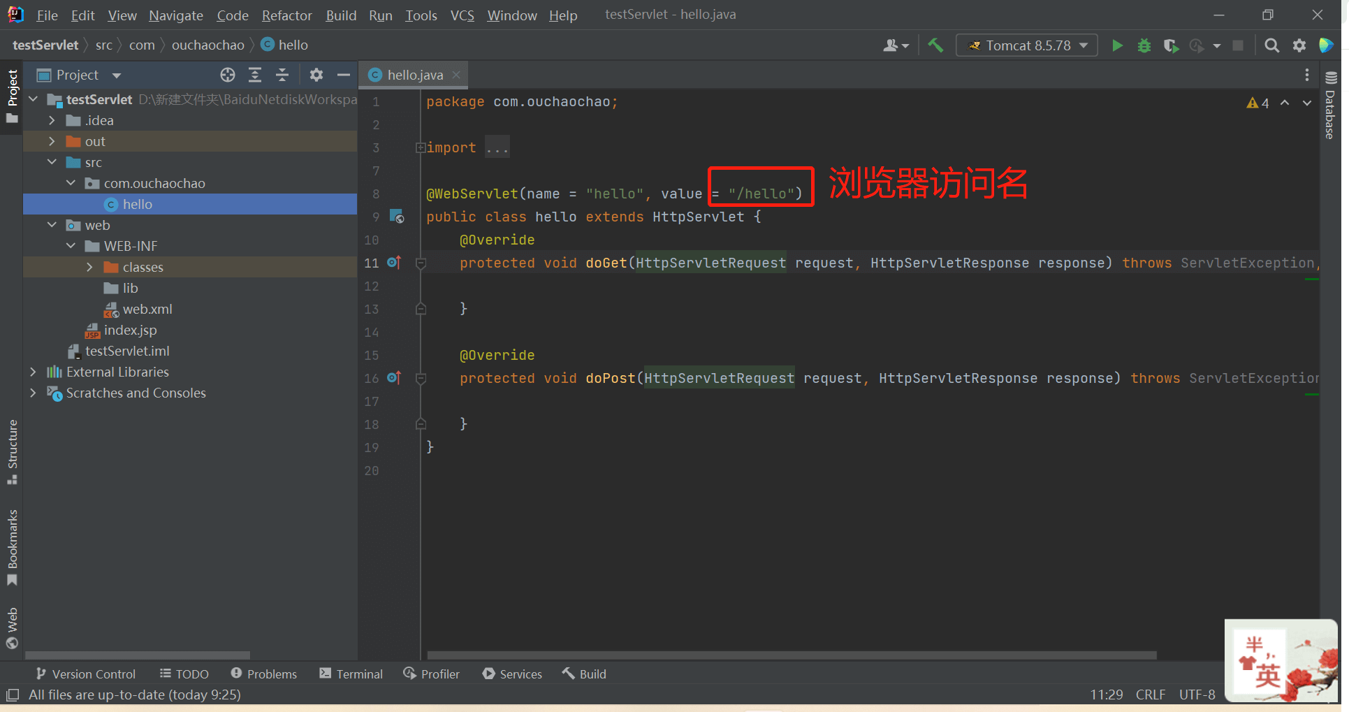The image size is (1349, 712).
Task: Click Select Opened File crosshair icon
Action: tap(228, 75)
